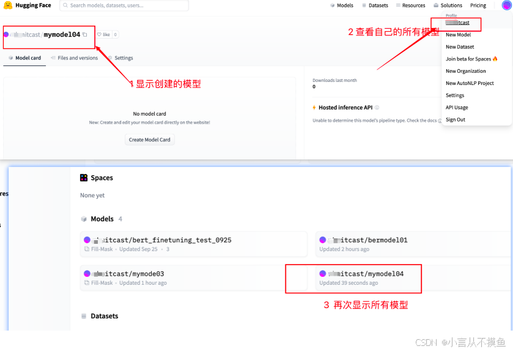Expand the Resources menu

pos(410,5)
